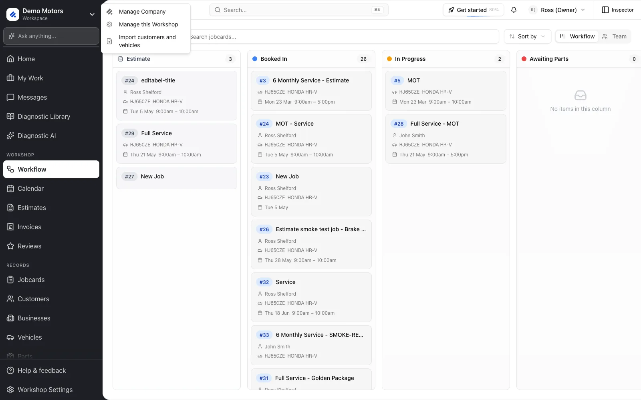Screen dimensions: 641x400
Task: Open notifications bell icon
Action: [514, 10]
